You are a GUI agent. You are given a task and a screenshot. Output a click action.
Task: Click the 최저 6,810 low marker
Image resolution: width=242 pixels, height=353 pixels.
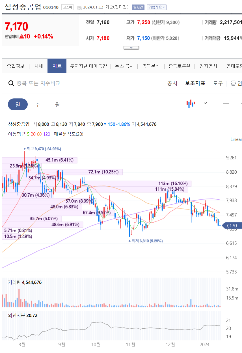point(145,241)
